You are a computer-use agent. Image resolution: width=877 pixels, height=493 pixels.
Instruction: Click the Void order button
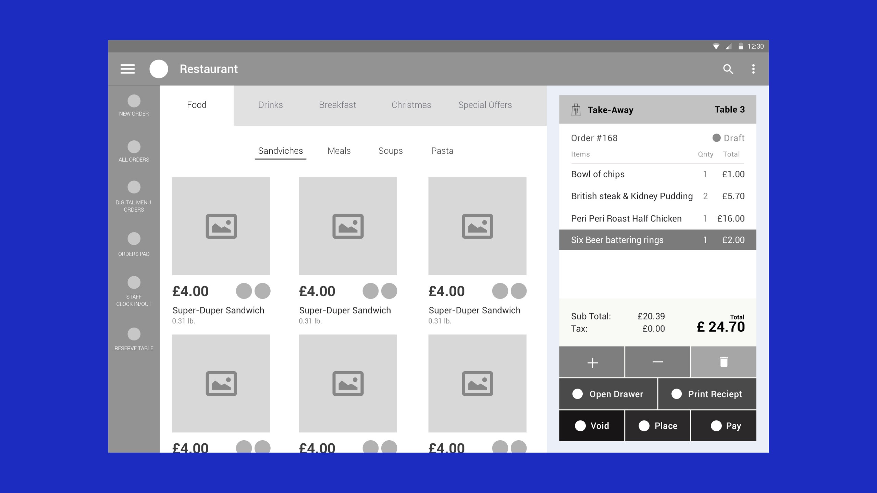[x=592, y=425]
